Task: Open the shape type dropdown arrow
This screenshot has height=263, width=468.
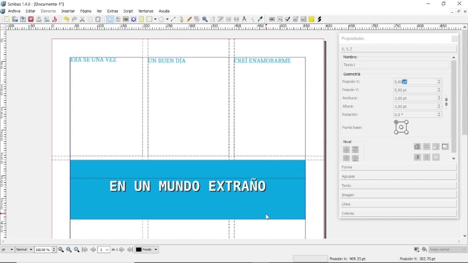Action: 155,19
